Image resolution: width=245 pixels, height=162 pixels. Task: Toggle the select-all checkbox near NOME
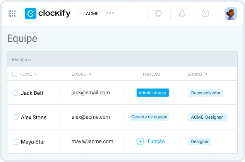(15, 74)
